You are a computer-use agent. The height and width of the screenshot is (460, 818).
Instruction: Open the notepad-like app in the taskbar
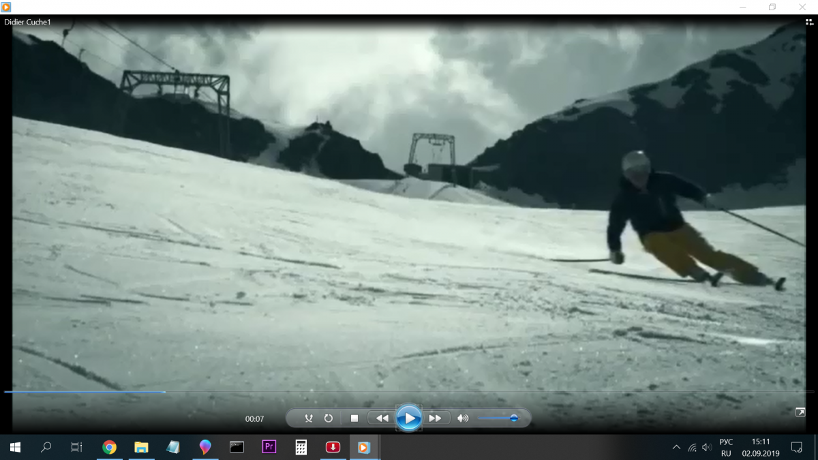pos(173,447)
